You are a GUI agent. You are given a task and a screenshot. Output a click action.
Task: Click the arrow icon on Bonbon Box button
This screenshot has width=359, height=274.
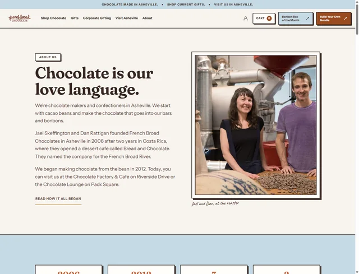pos(307,18)
